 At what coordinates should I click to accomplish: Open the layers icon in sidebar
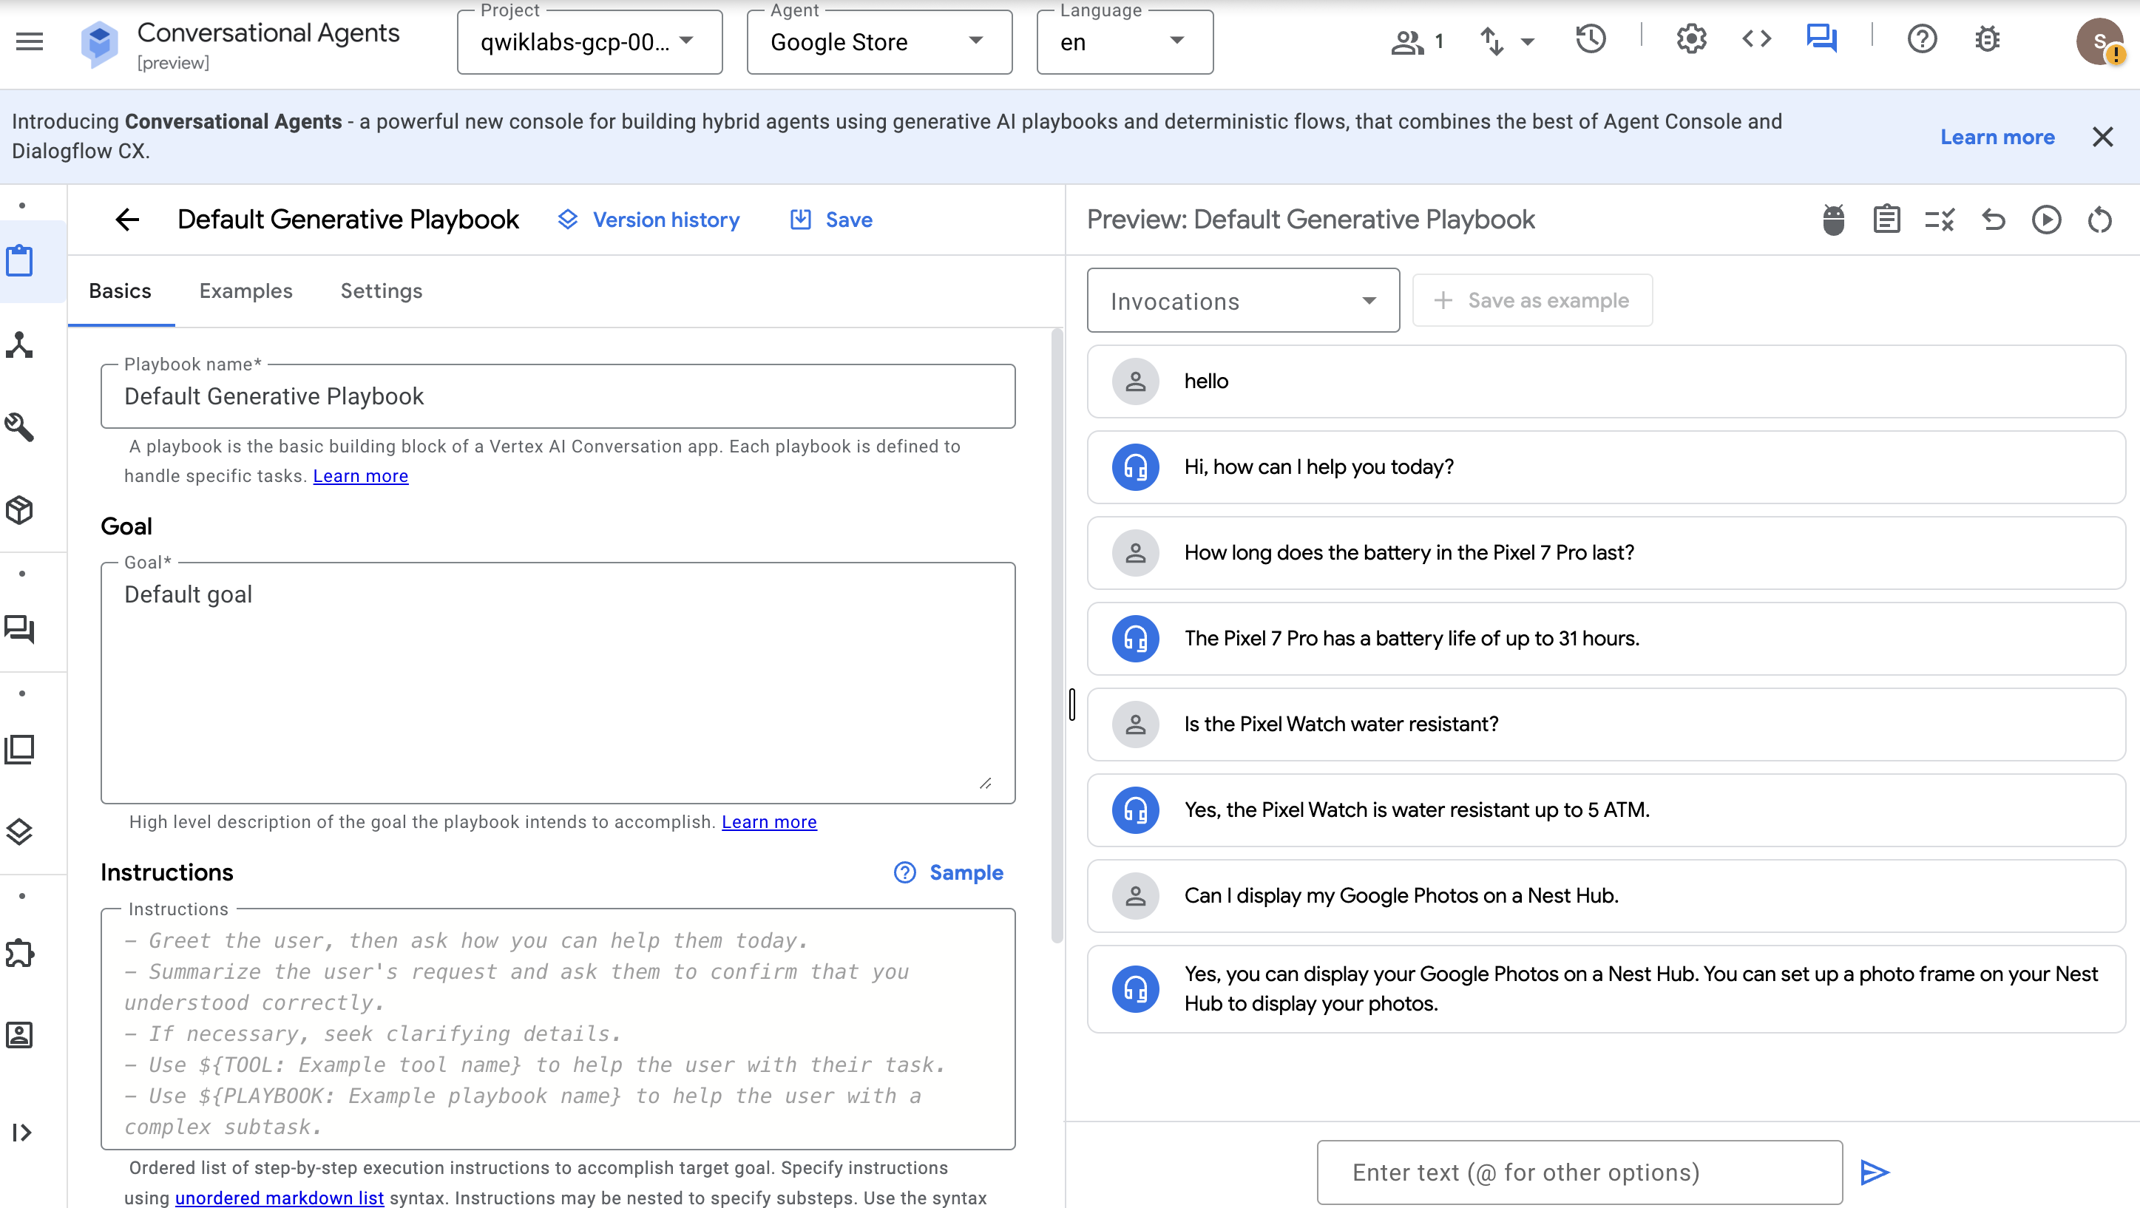point(20,831)
